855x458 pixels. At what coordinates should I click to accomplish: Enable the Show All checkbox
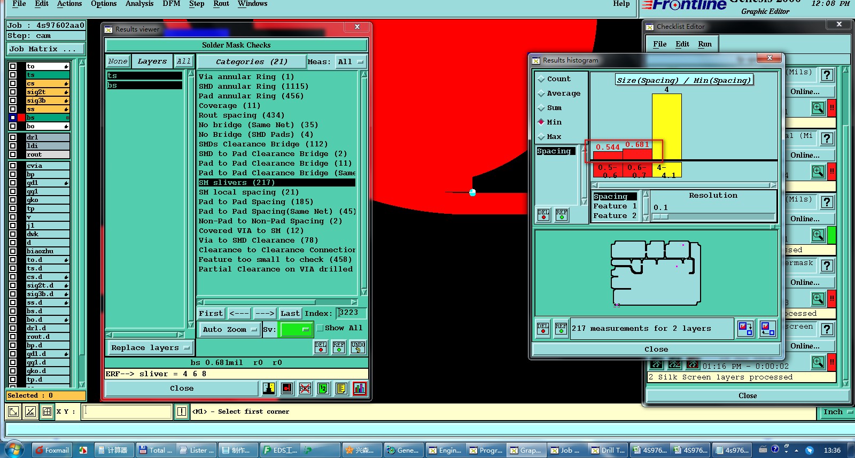click(320, 328)
